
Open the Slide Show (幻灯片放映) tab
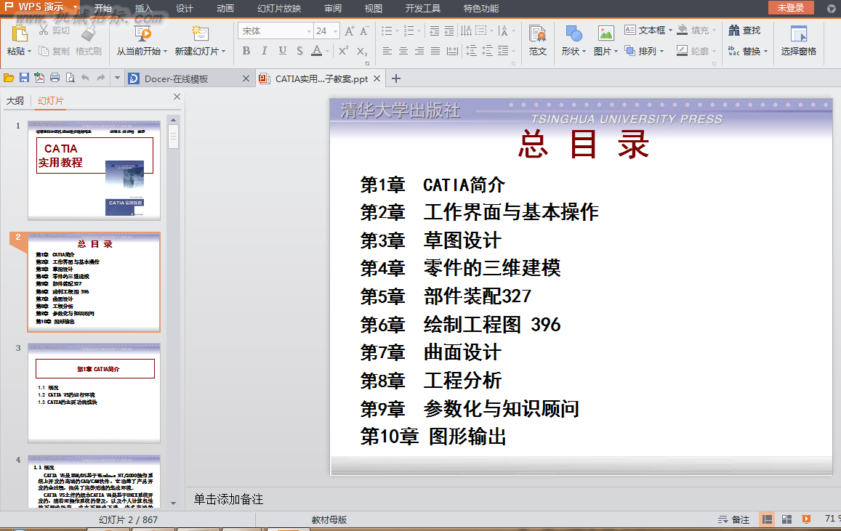pyautogui.click(x=279, y=8)
